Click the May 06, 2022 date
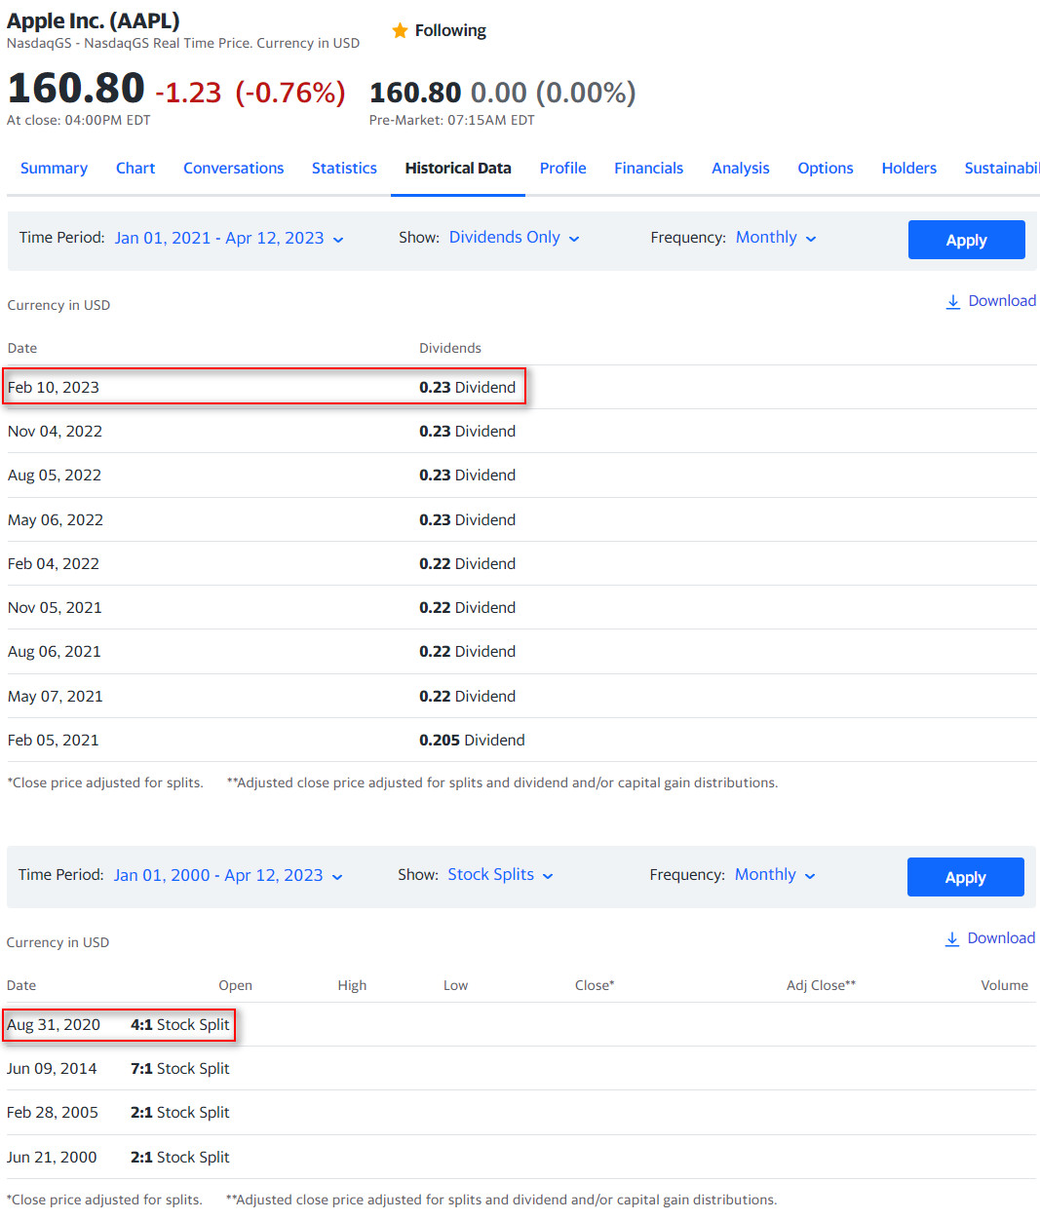1040x1220 pixels. tap(56, 520)
